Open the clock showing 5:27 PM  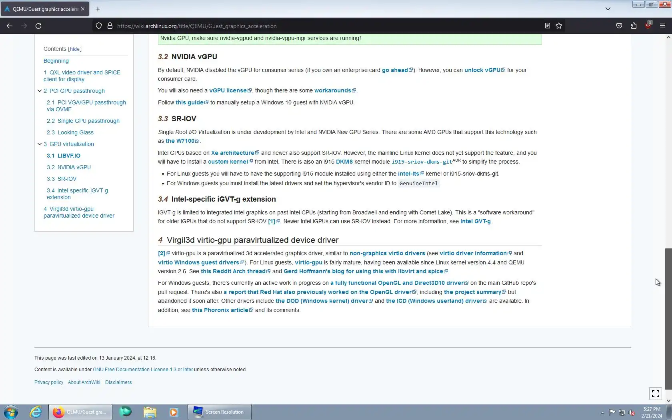point(652,412)
